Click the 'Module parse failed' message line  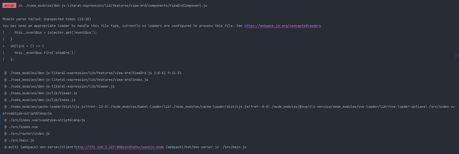(47, 19)
